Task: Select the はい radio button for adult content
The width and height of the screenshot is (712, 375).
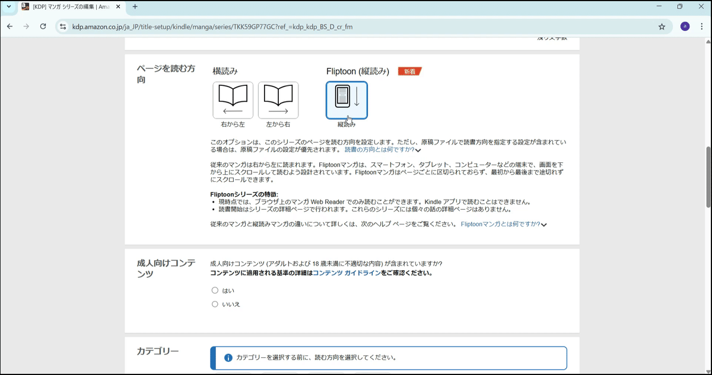Action: 214,290
